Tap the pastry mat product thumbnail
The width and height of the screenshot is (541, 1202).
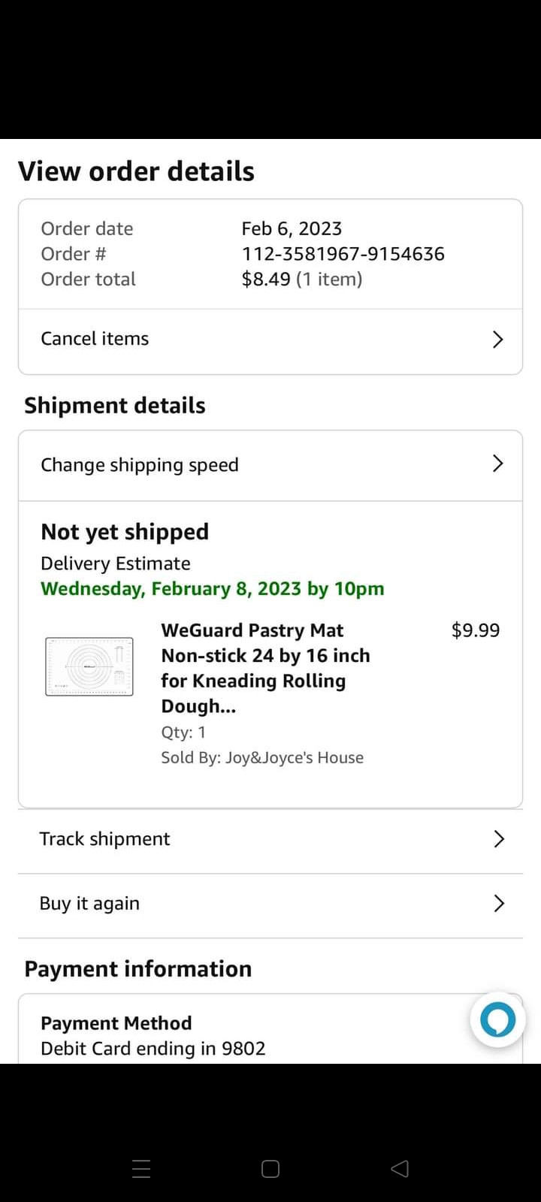click(x=89, y=666)
